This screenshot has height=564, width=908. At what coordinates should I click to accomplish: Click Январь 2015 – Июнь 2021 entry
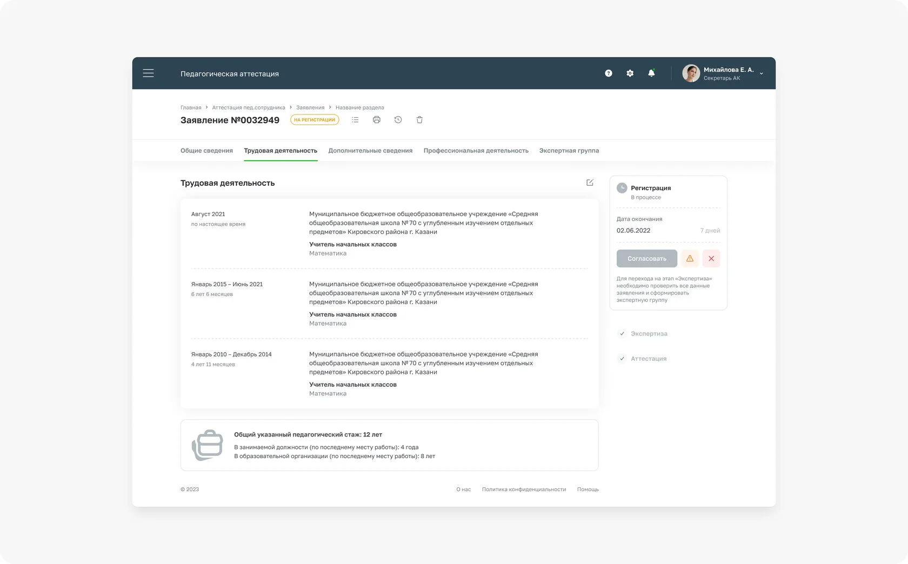(x=227, y=284)
